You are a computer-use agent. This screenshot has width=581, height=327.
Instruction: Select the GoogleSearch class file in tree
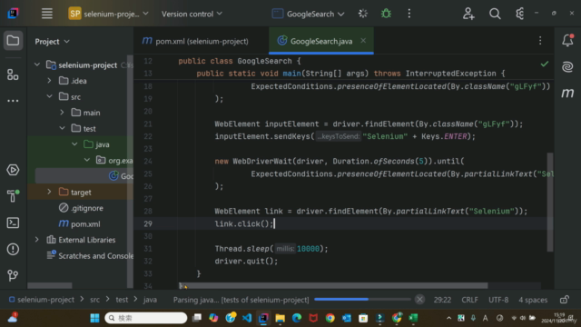[x=121, y=176]
